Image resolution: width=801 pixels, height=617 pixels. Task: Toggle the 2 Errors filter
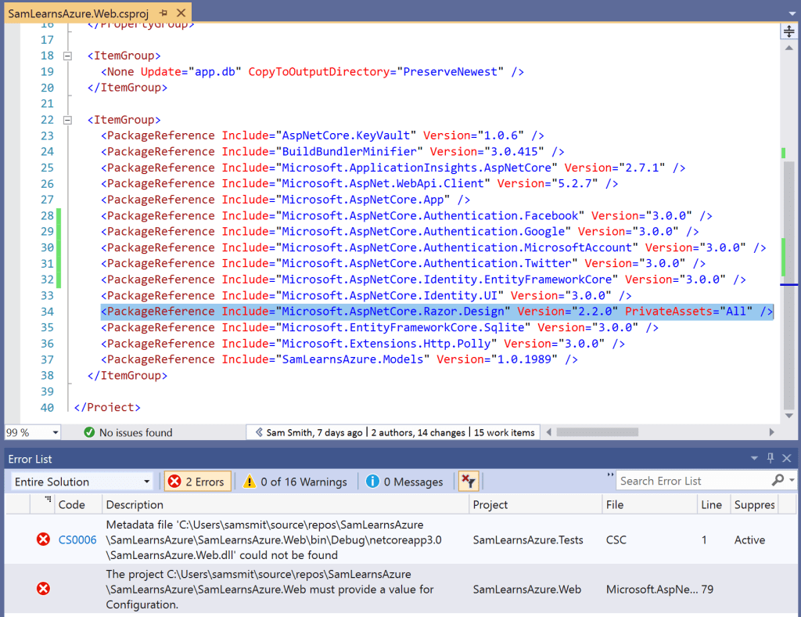(x=197, y=482)
